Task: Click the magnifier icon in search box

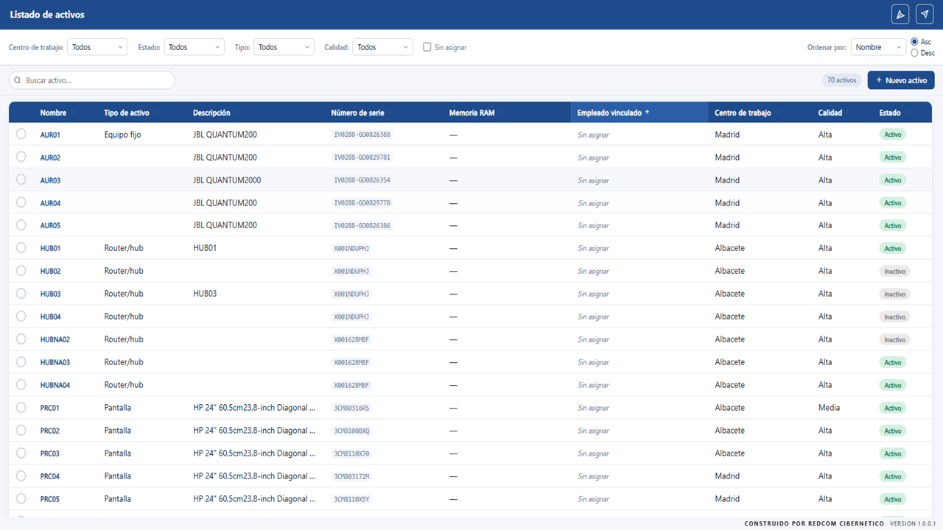Action: tap(18, 80)
